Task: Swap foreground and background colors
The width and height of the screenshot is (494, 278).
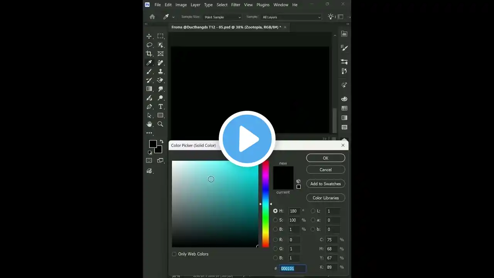Action: 161,142
